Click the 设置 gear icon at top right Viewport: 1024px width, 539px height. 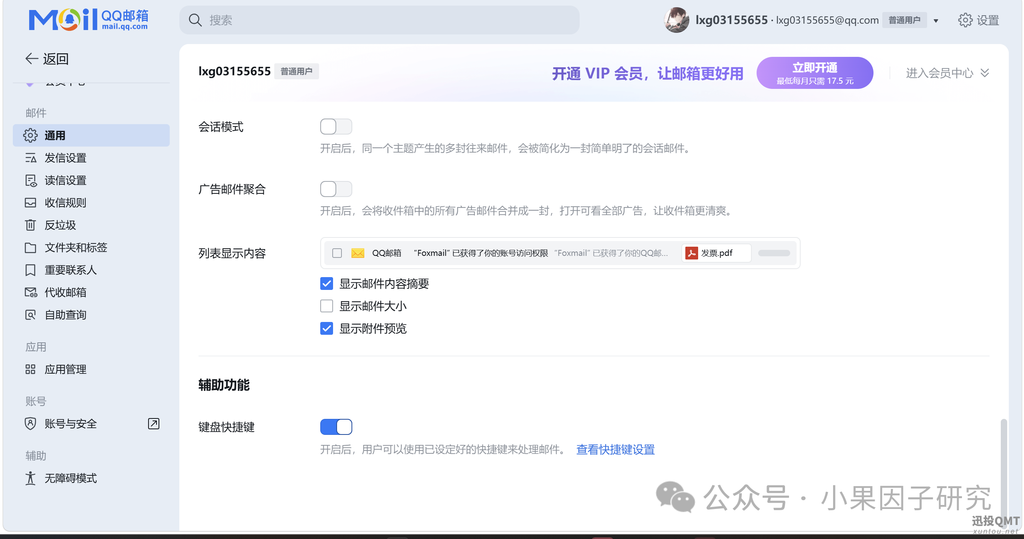tap(965, 20)
